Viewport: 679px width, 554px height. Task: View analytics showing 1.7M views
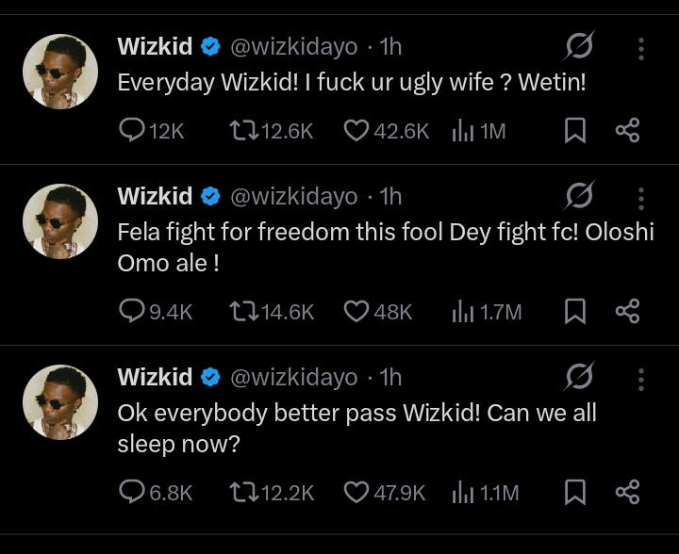click(x=487, y=311)
